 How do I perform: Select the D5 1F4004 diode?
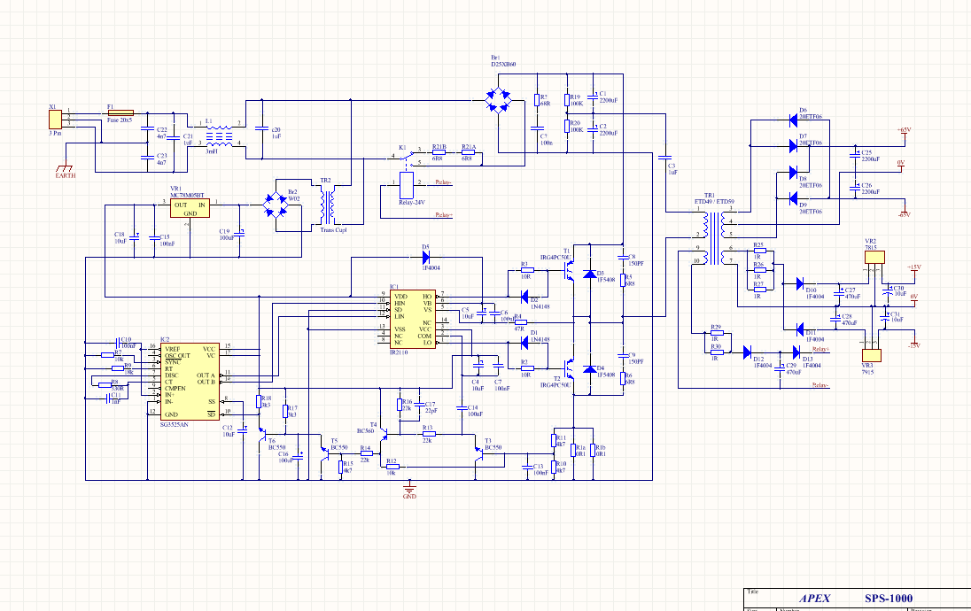[x=425, y=258]
